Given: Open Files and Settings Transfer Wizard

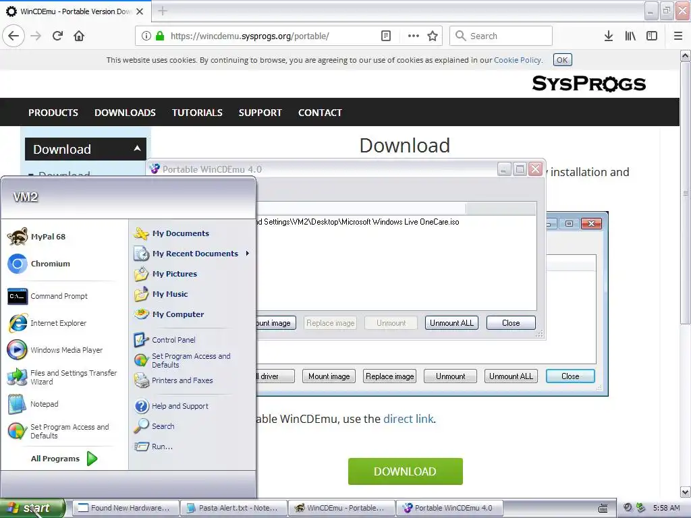Looking at the screenshot, I should tap(63, 377).
